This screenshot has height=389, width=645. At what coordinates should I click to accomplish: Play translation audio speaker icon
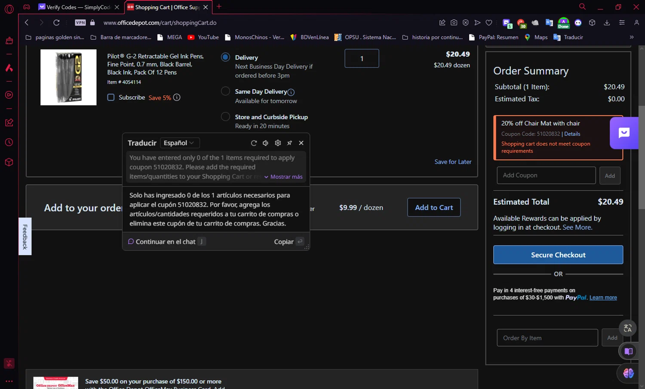point(265,143)
